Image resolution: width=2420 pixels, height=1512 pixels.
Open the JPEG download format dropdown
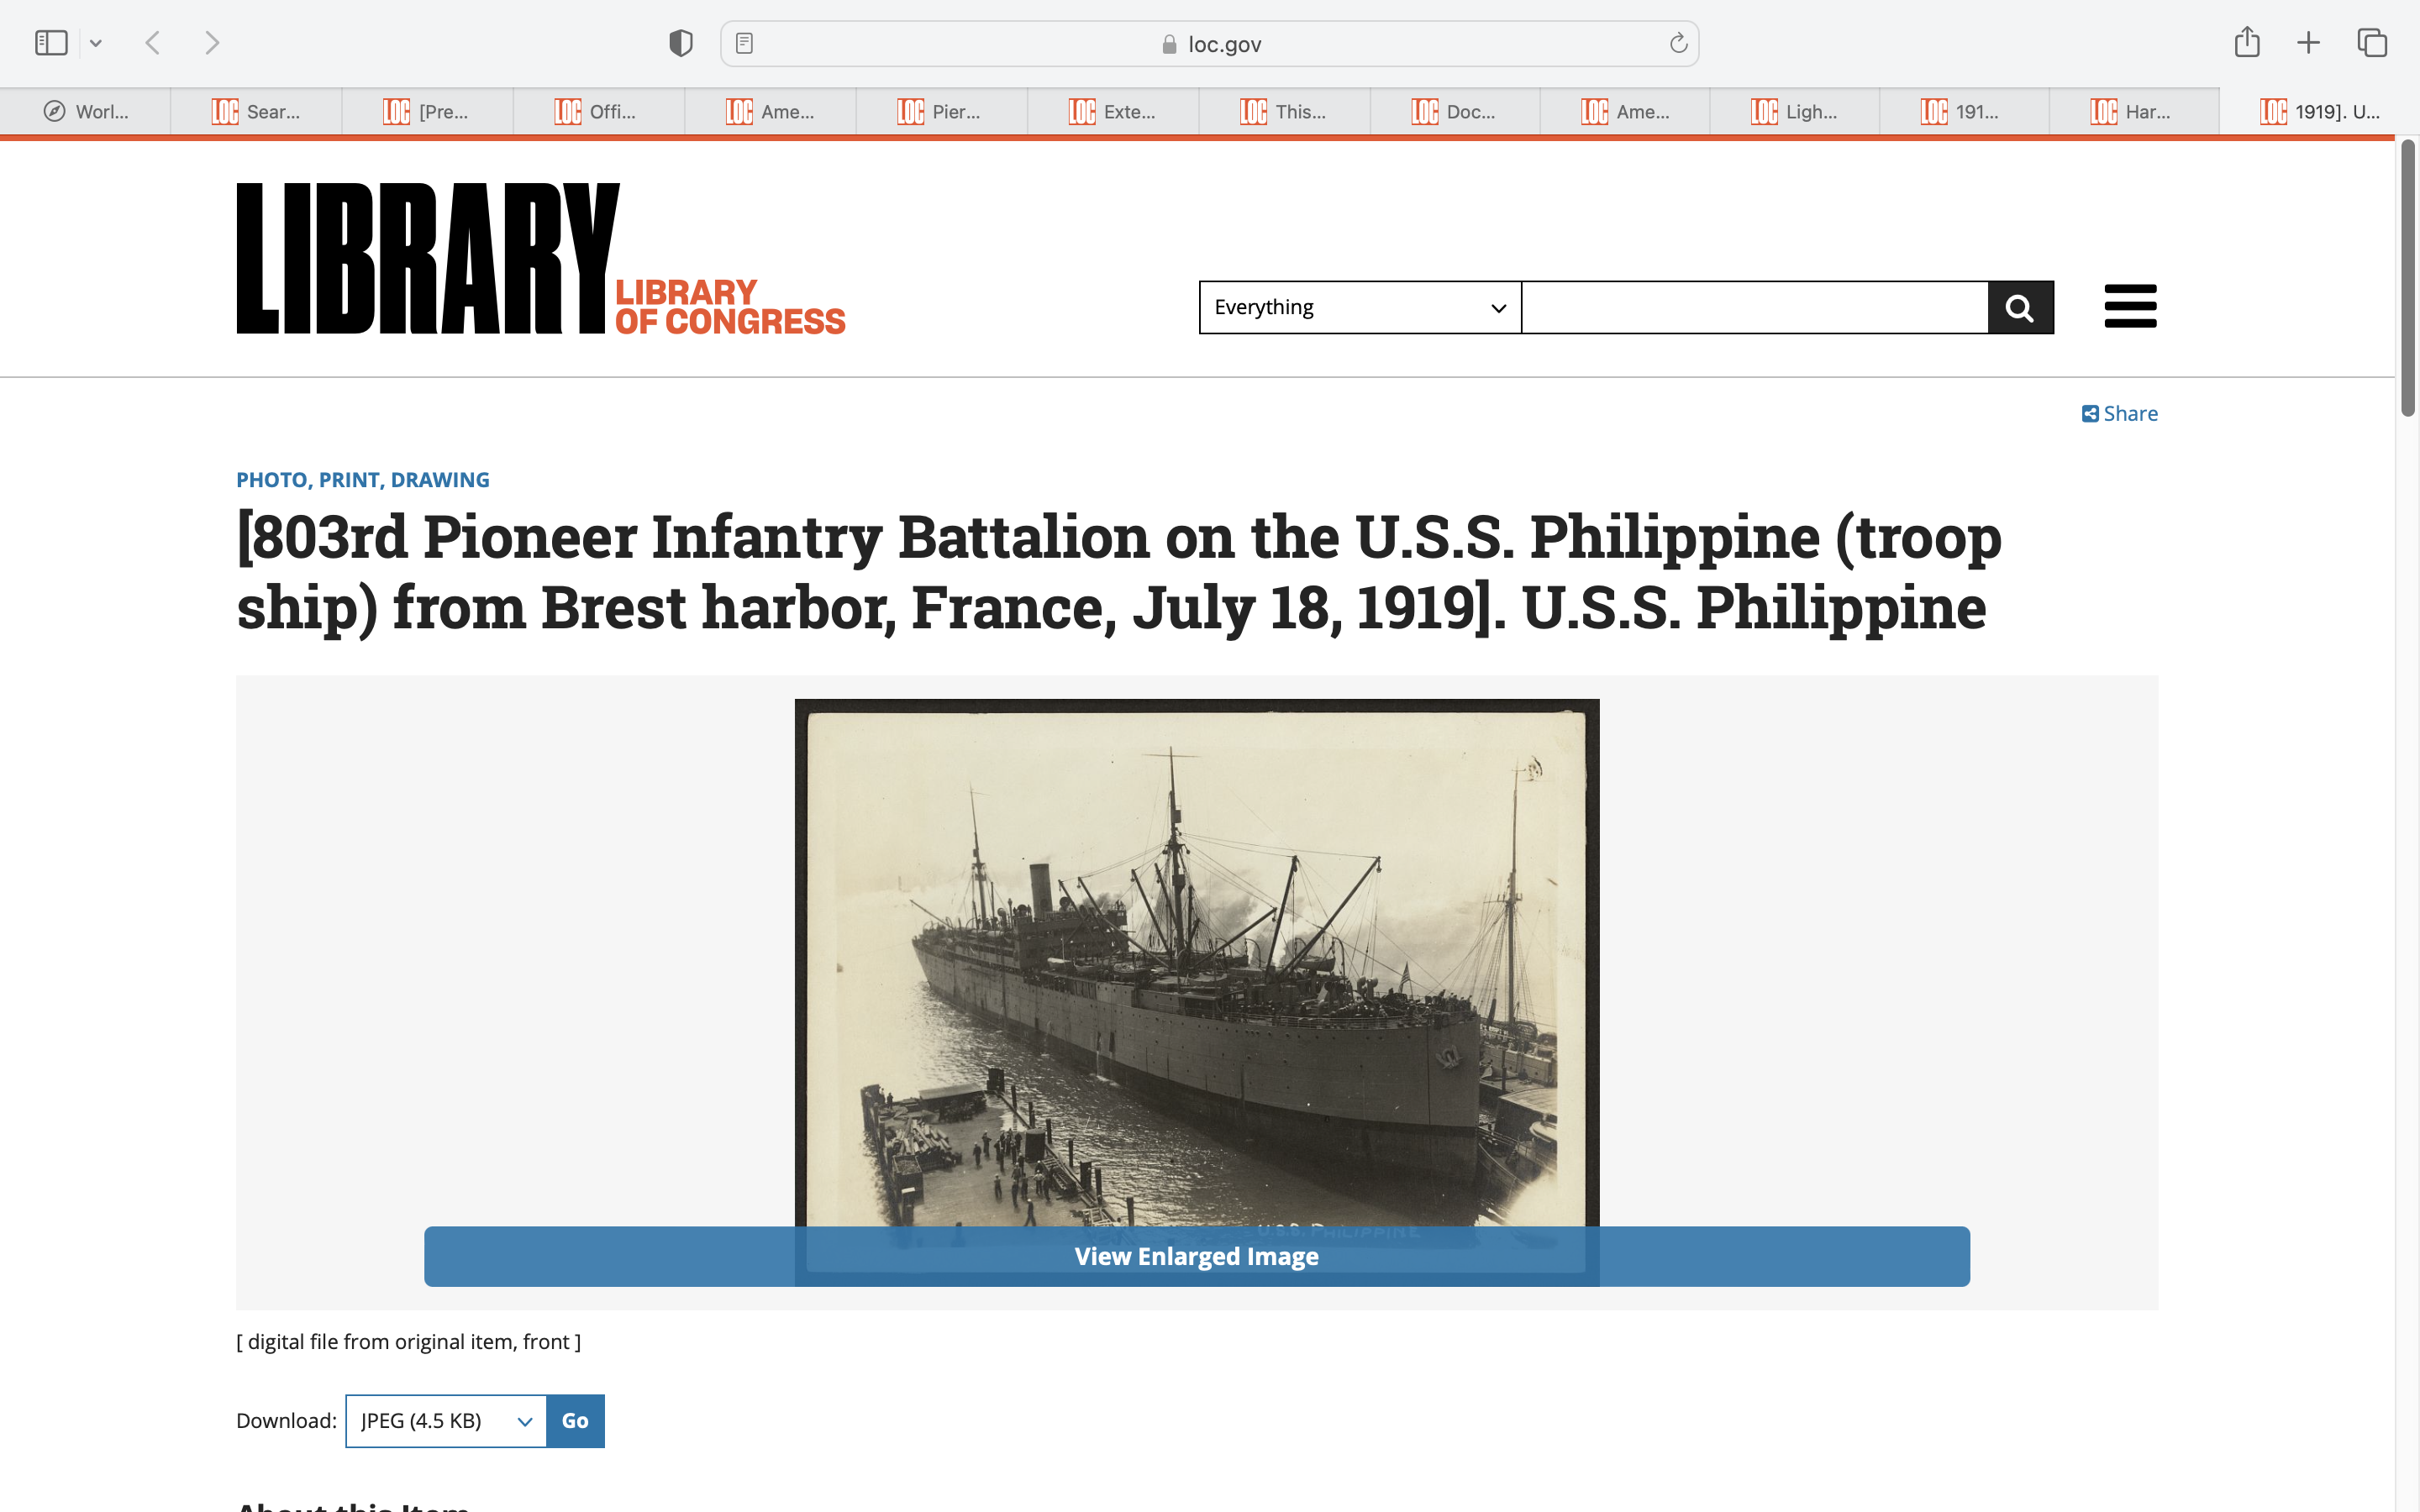445,1420
